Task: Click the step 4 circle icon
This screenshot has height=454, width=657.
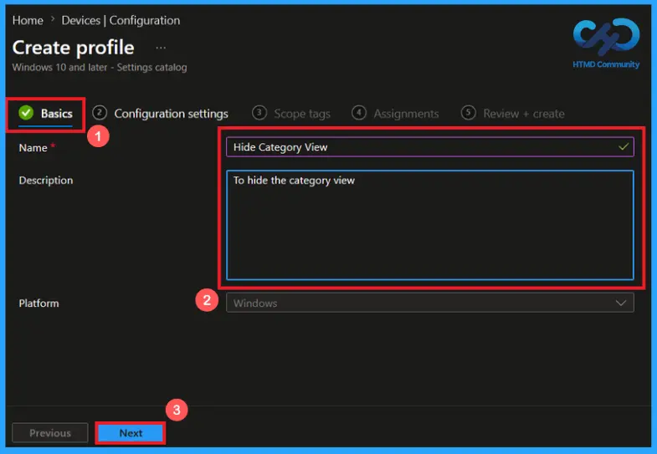Action: click(359, 113)
